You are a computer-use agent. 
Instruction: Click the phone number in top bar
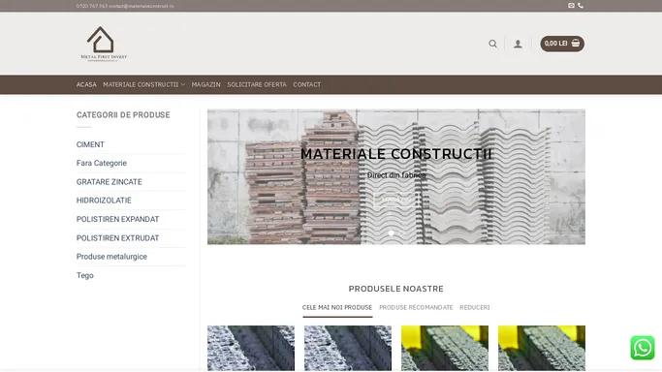tap(92, 6)
